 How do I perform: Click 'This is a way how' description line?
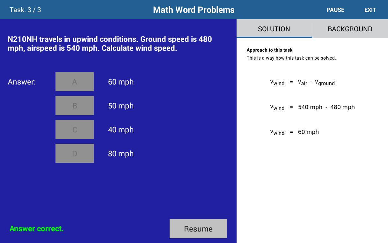tap(291, 58)
